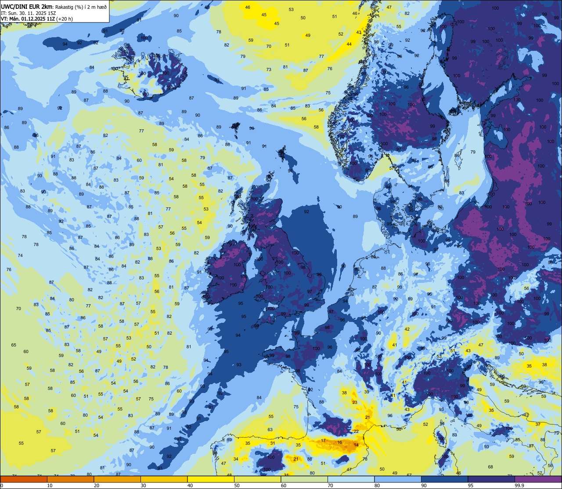The height and width of the screenshot is (489, 562).
Task: Click the 10–20 orange legend segment
Action: (71, 479)
